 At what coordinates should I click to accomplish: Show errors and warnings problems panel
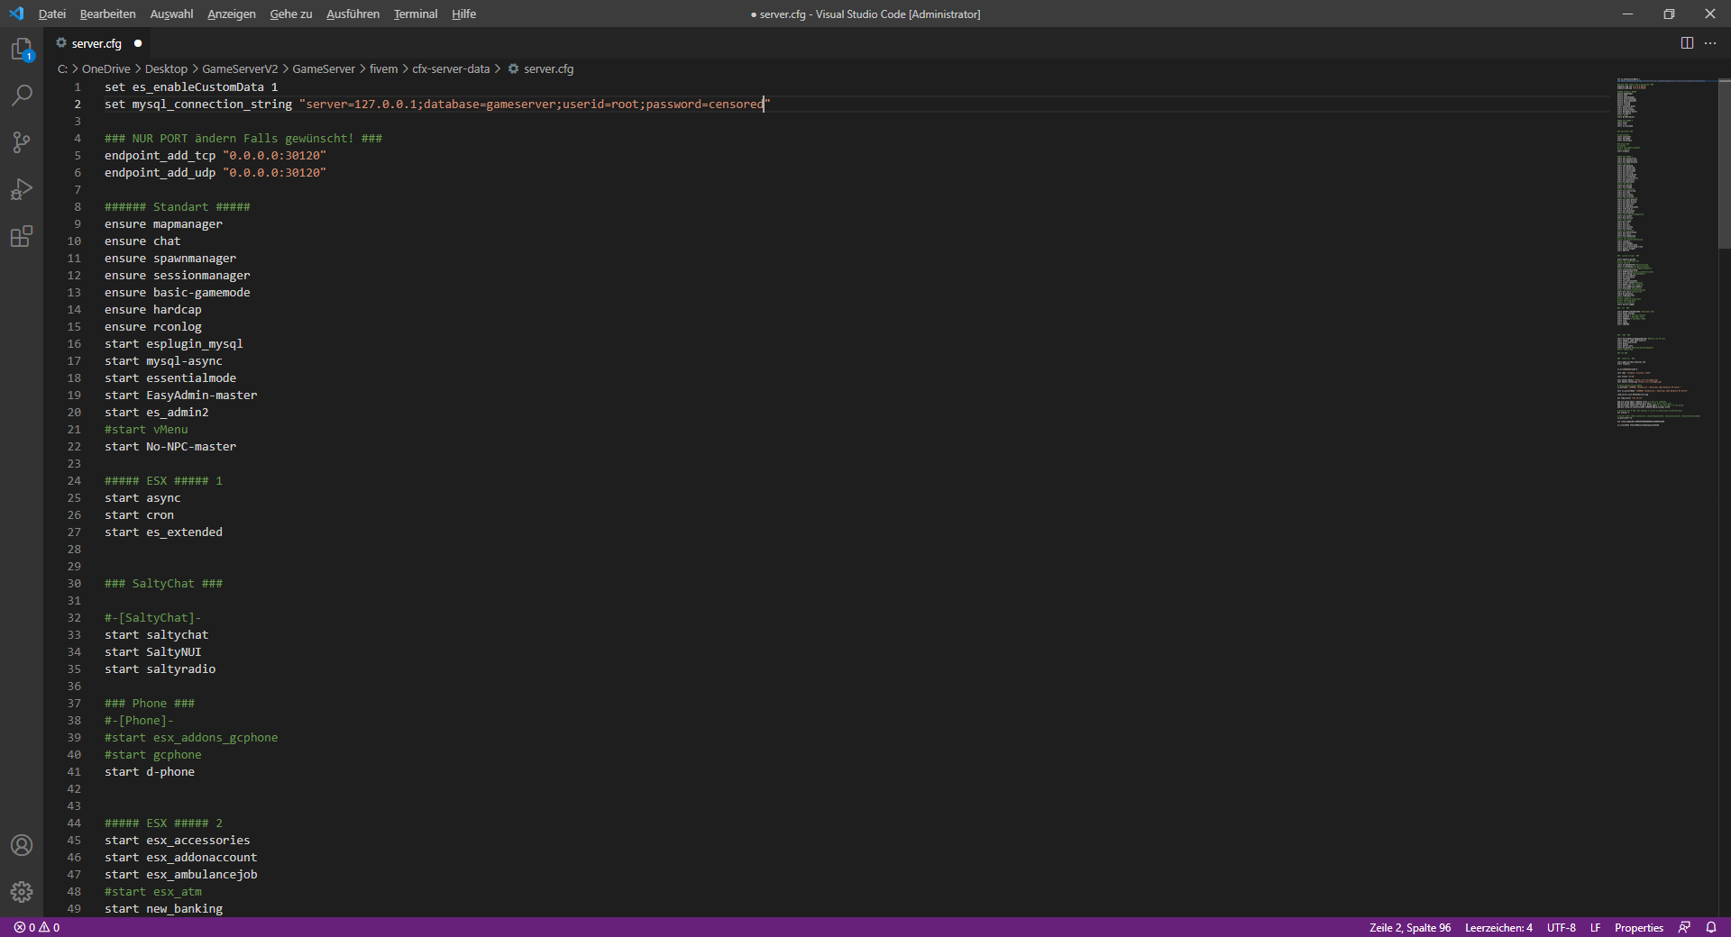pyautogui.click(x=37, y=927)
